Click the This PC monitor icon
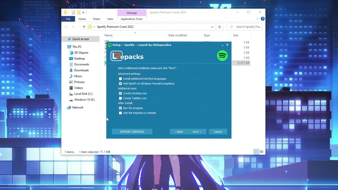Viewport: 338px width, 190px height. 69,47
